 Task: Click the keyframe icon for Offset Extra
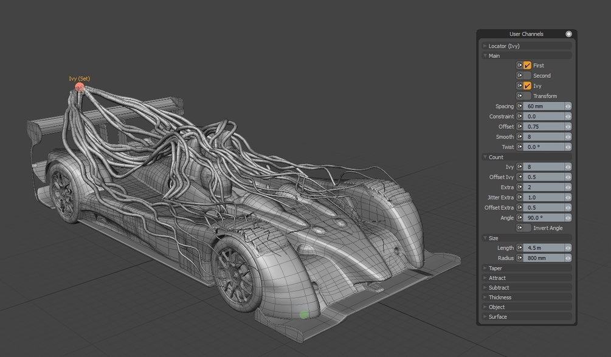(519, 207)
